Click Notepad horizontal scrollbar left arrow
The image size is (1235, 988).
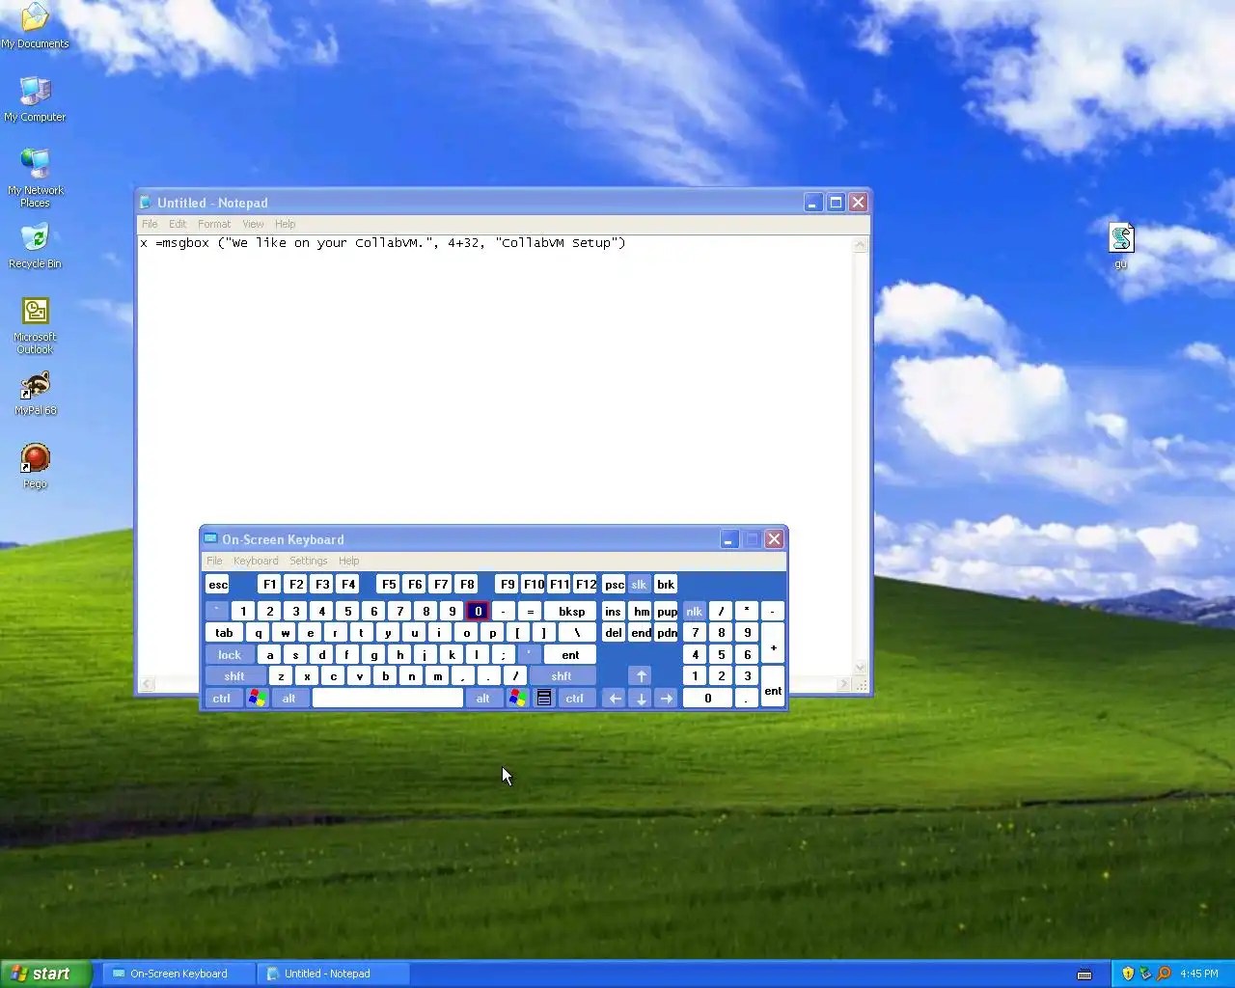148,684
